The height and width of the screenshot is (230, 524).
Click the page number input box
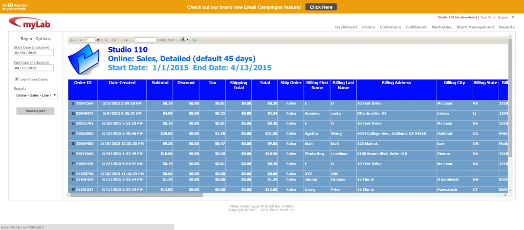(x=90, y=40)
